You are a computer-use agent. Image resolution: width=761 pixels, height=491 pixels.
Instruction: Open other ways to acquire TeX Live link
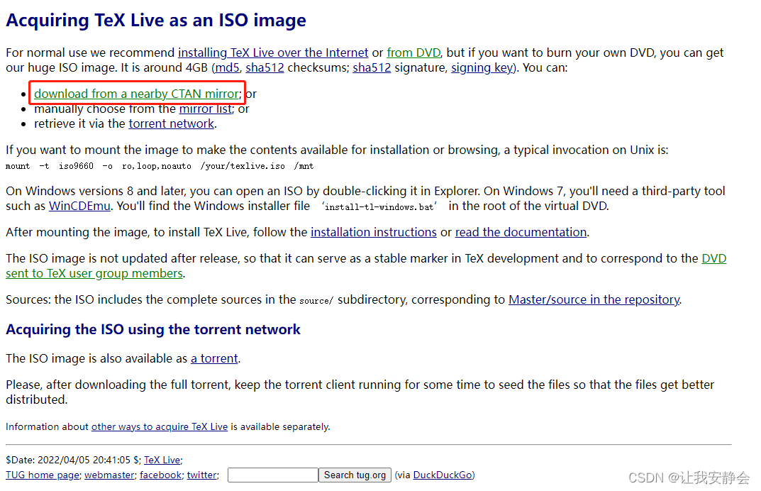tap(159, 427)
